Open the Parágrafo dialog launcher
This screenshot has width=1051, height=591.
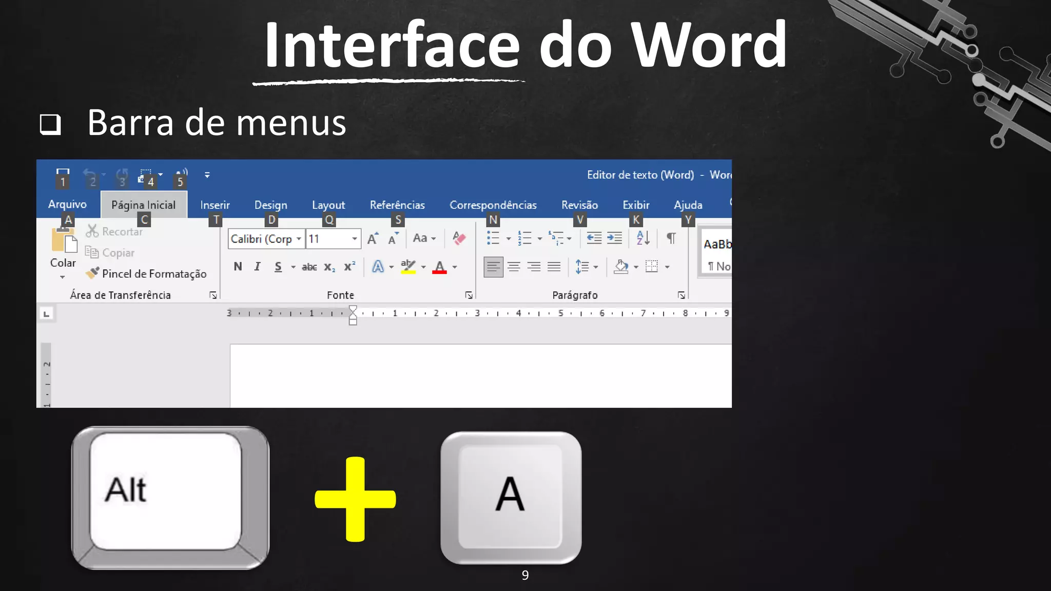(681, 295)
